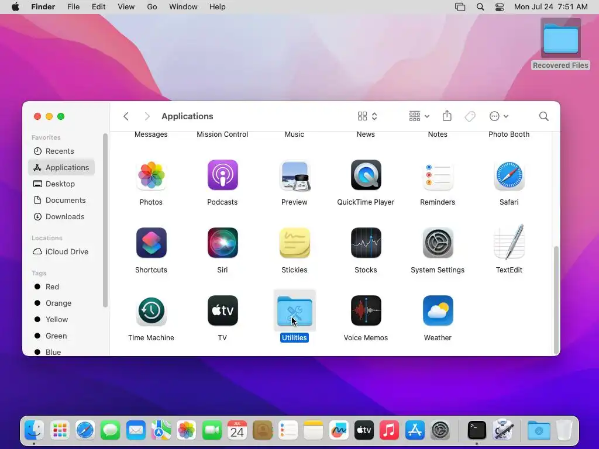
Task: Open the Edit menu
Action: pyautogui.click(x=98, y=7)
